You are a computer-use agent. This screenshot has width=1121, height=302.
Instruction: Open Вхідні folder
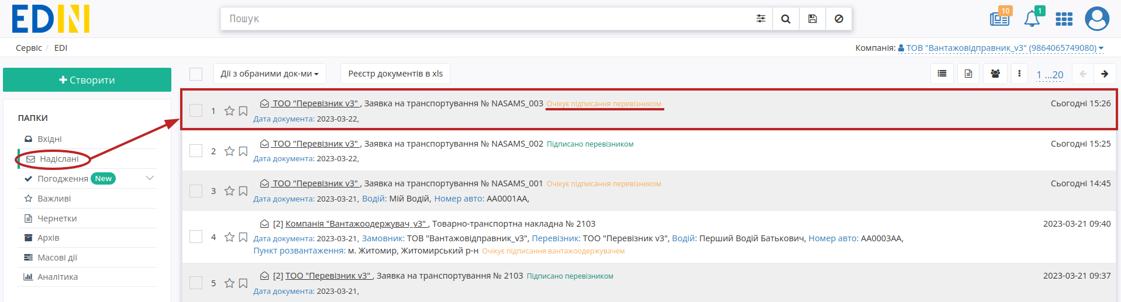coord(50,139)
